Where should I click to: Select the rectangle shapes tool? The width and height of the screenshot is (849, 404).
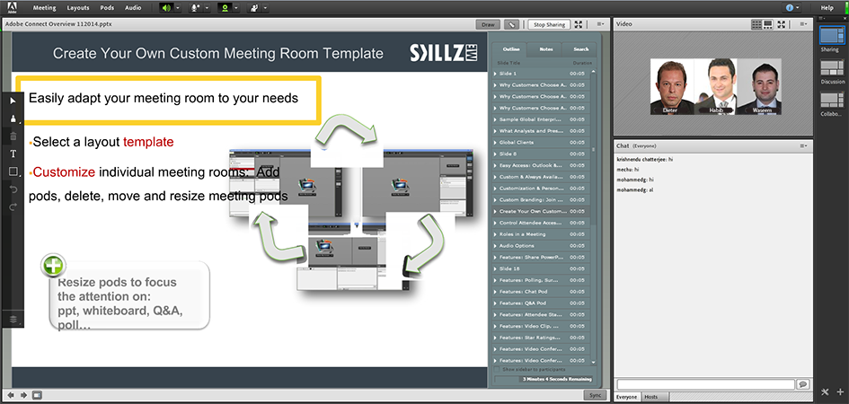[x=13, y=172]
